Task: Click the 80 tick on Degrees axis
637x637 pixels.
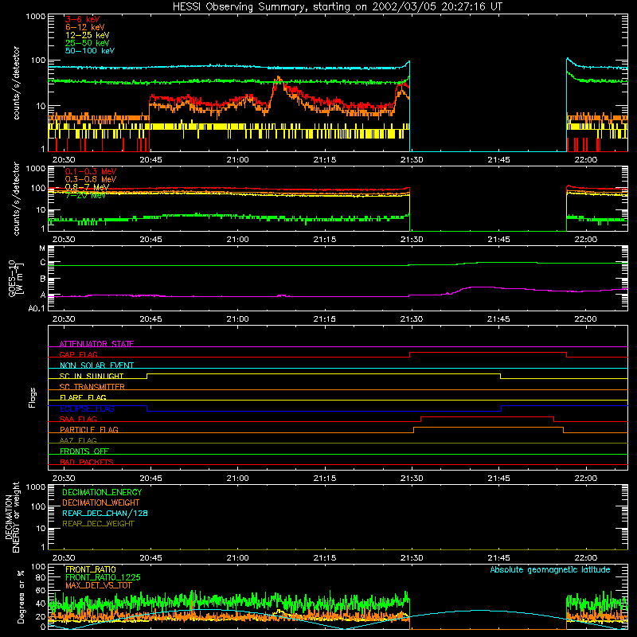Action: click(41, 577)
